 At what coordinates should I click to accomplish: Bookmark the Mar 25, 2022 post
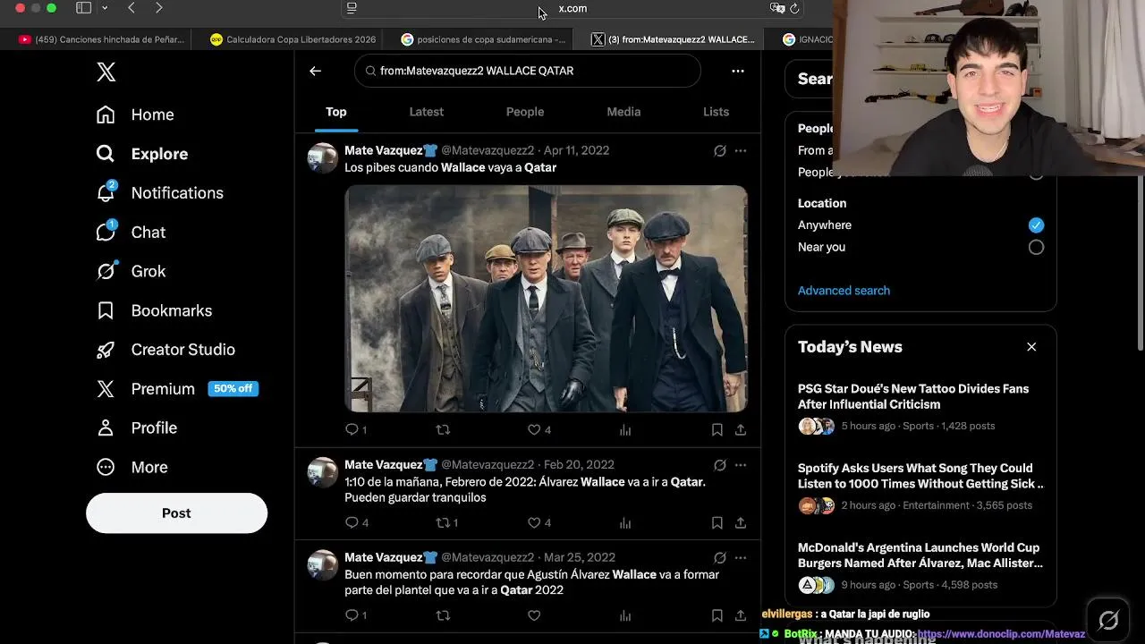click(717, 615)
